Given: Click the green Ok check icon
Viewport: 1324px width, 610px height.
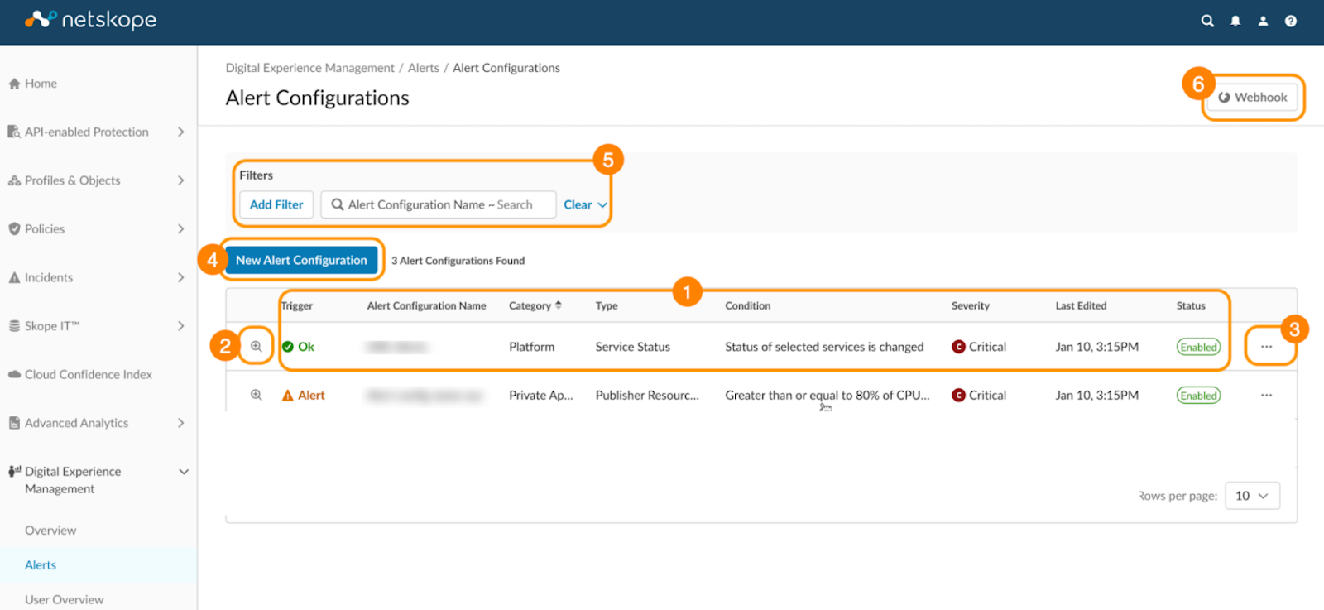Looking at the screenshot, I should [x=288, y=347].
